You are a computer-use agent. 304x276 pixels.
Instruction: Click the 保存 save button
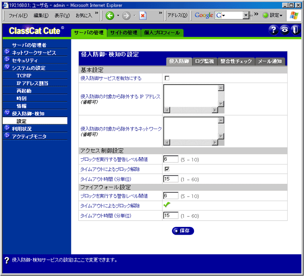(x=183, y=231)
